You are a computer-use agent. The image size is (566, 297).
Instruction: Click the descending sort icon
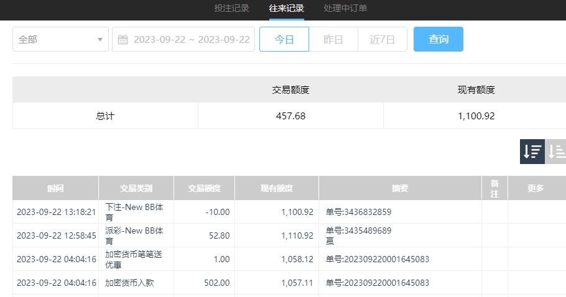[x=532, y=152]
